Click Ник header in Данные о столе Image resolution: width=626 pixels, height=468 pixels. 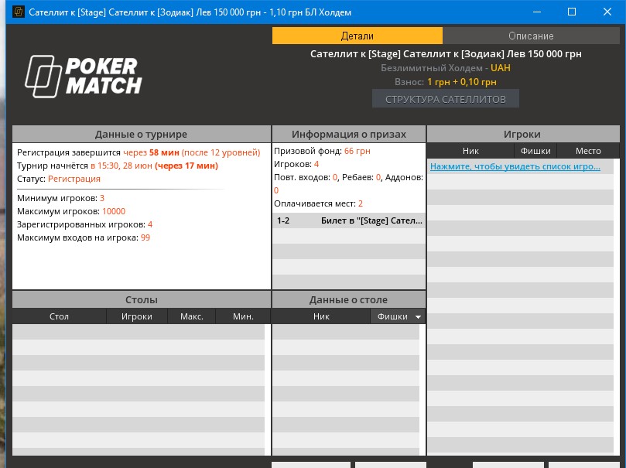[321, 316]
